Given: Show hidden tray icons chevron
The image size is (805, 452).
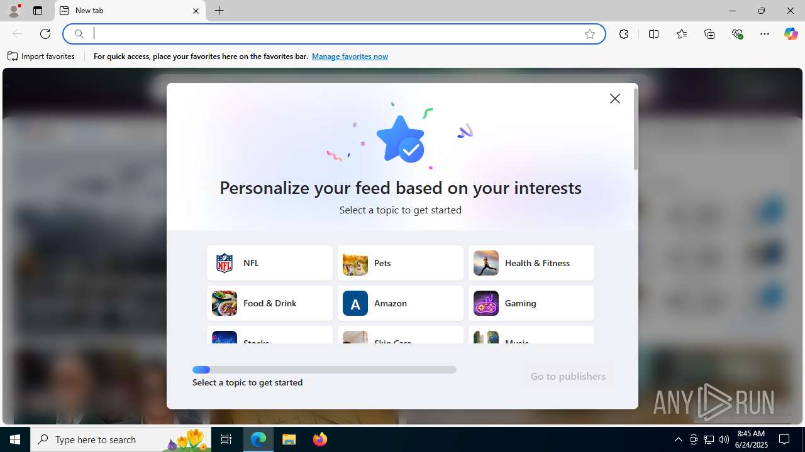Looking at the screenshot, I should point(678,439).
